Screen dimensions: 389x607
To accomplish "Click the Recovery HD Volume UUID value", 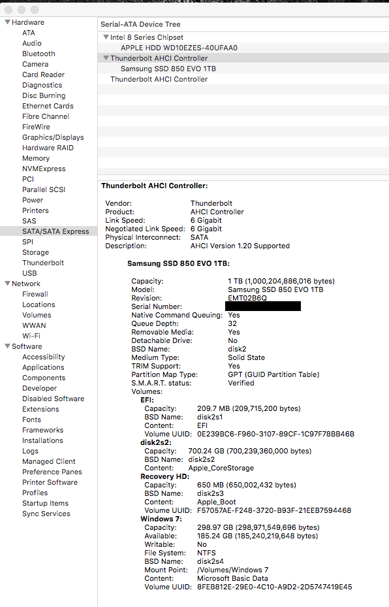I will [274, 510].
